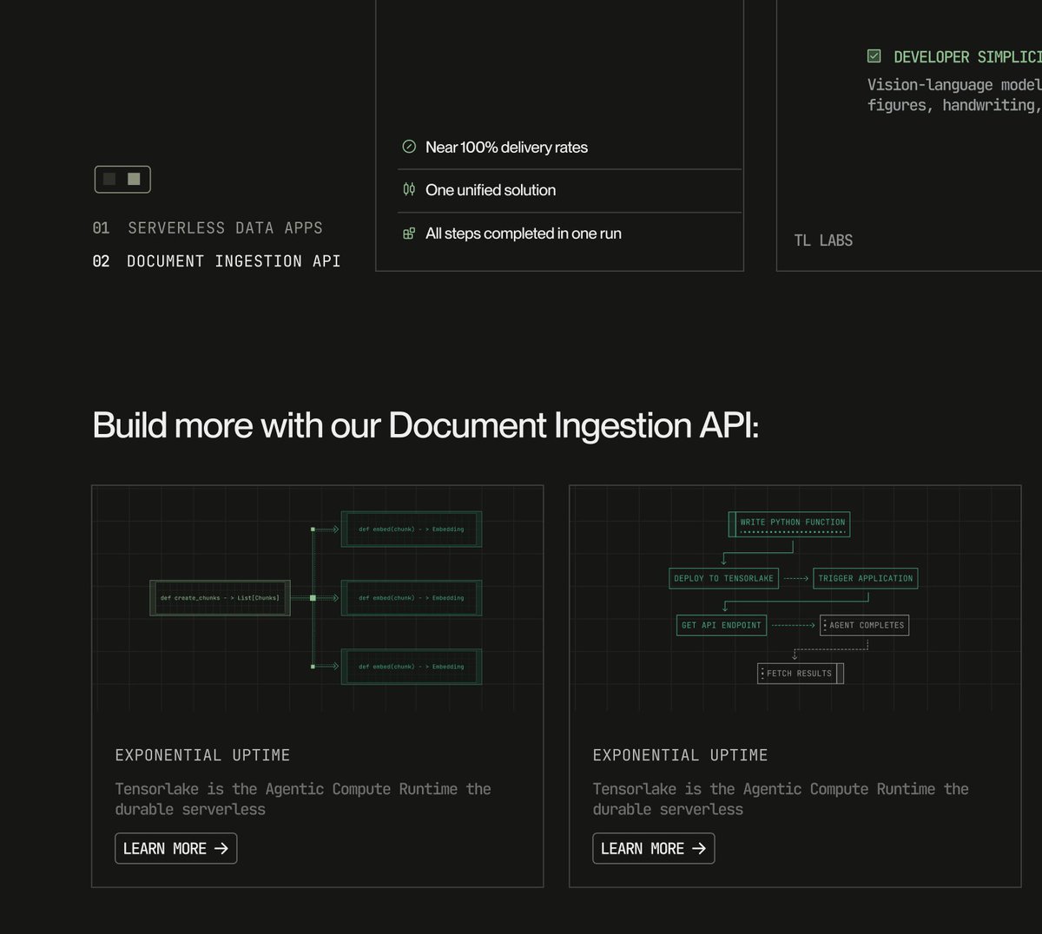This screenshot has width=1042, height=934.
Task: Click the bottom embed(chunk) node in the left diagram
Action: tap(412, 667)
